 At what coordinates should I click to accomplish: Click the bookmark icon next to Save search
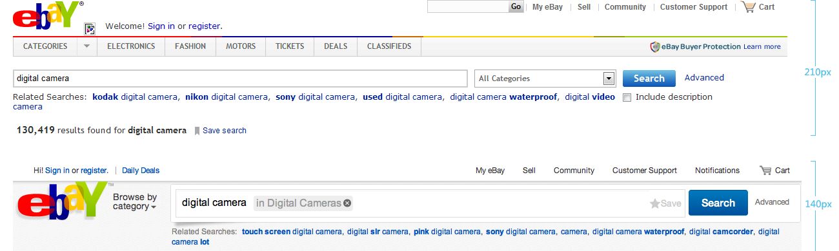click(x=197, y=131)
